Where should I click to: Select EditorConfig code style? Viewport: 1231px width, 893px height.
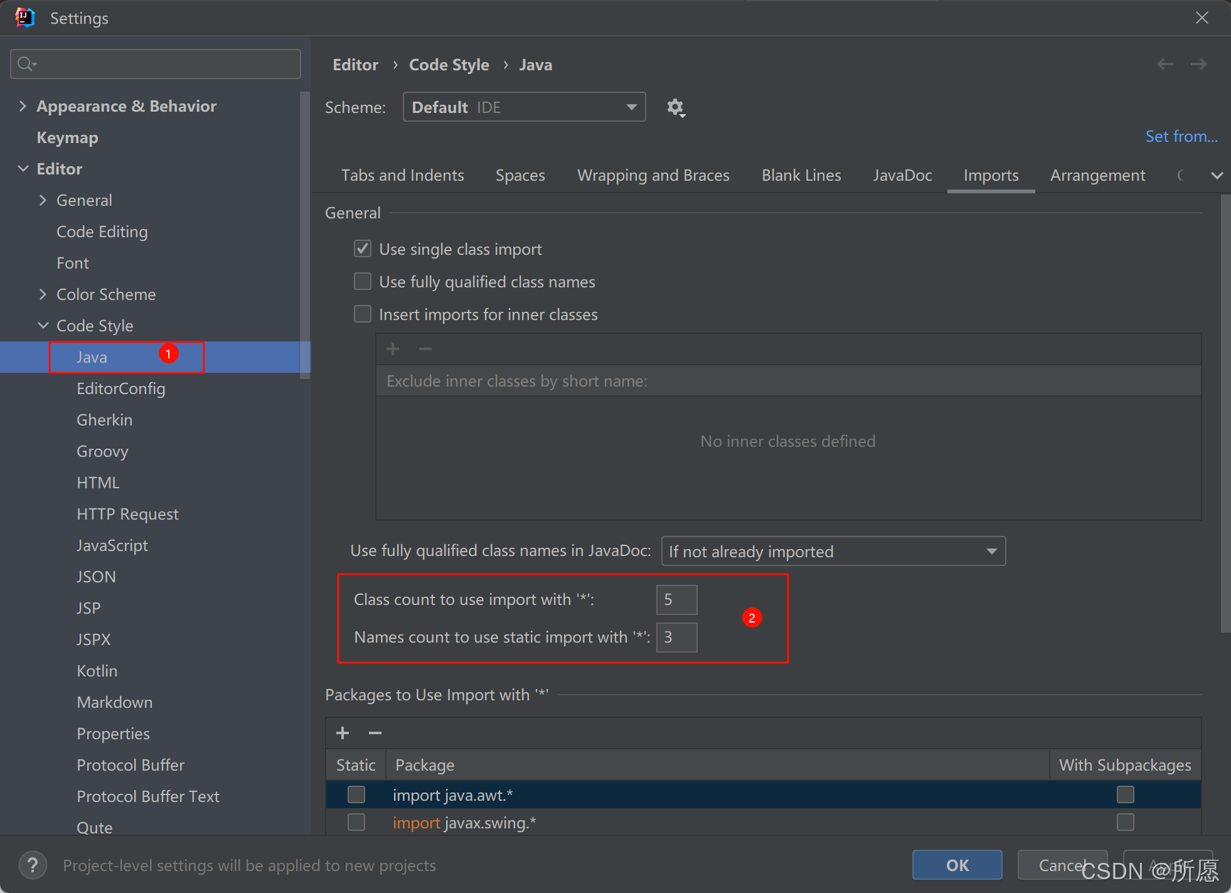121,388
